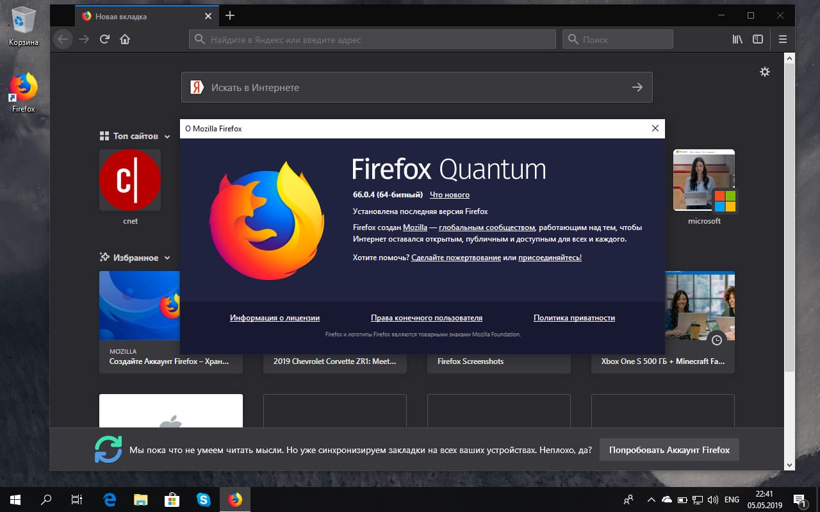Open the cnet top site tile
This screenshot has width=820, height=512.
click(130, 180)
